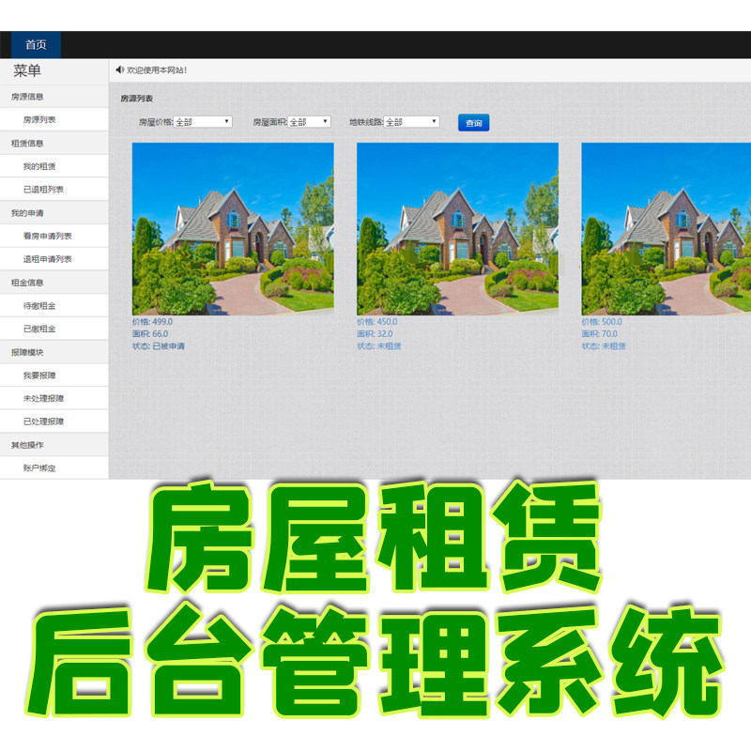Open house photo priced 450.0

point(457,229)
